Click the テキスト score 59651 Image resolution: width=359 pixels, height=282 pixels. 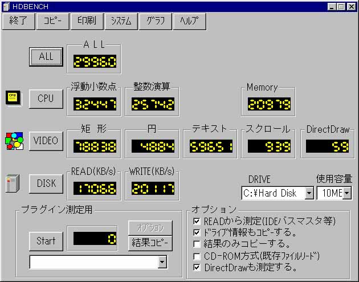211,146
